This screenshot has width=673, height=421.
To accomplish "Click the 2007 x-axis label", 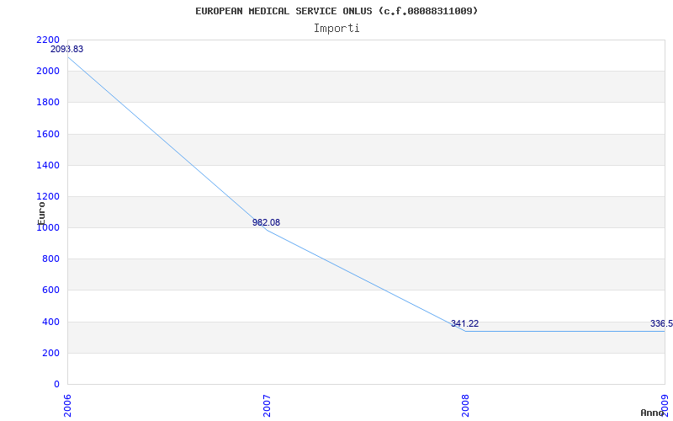I will 267,406.
